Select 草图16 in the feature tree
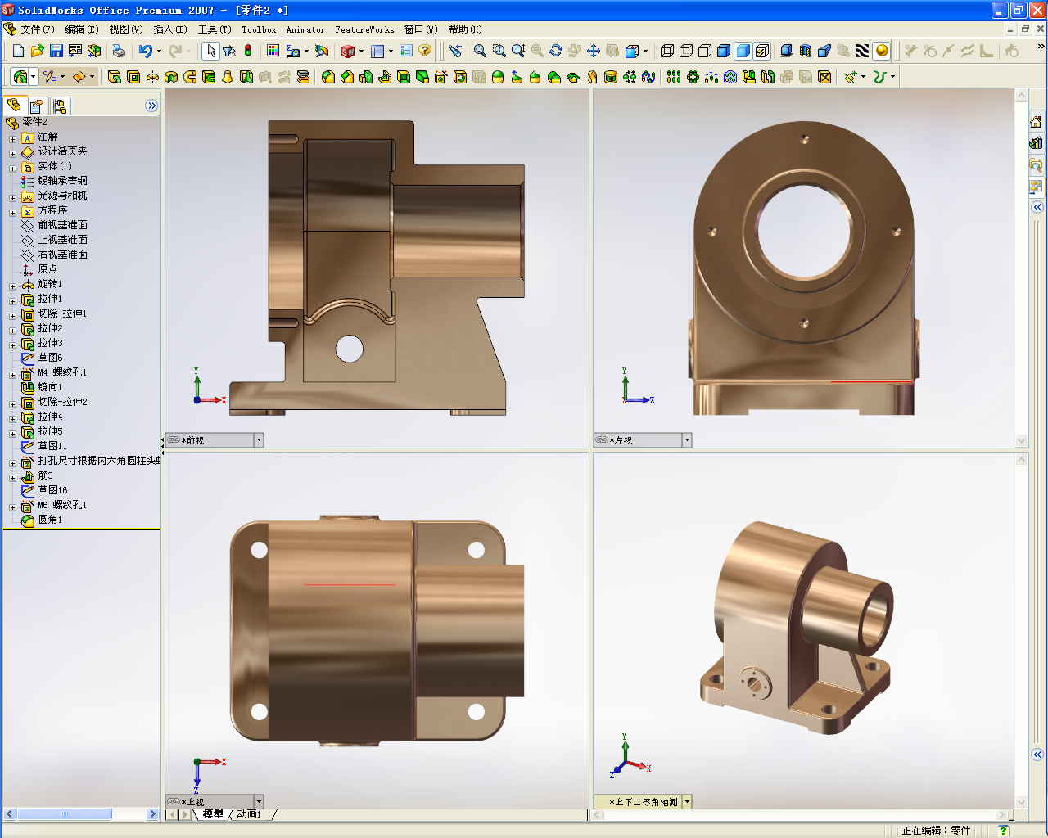This screenshot has width=1048, height=838. [52, 490]
